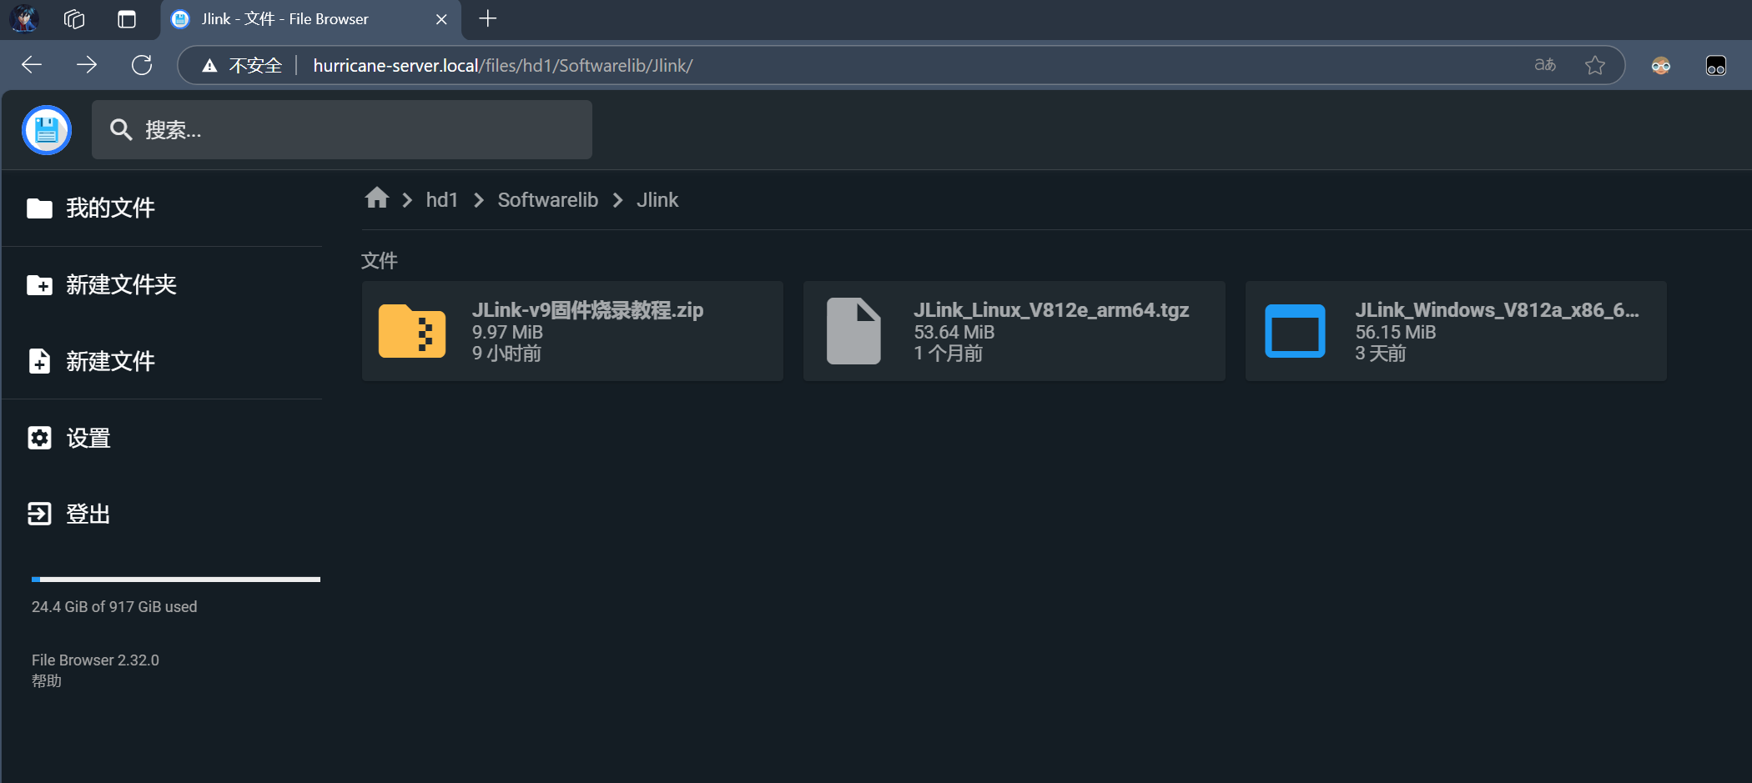Screen dimensions: 1752x783
Task: Click the 新建文件夹 (new folder) icon
Action: coord(39,284)
